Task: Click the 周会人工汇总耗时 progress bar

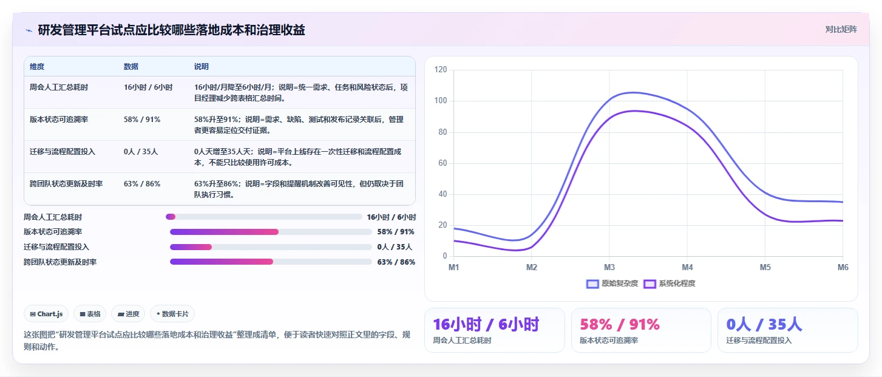Action: (263, 217)
